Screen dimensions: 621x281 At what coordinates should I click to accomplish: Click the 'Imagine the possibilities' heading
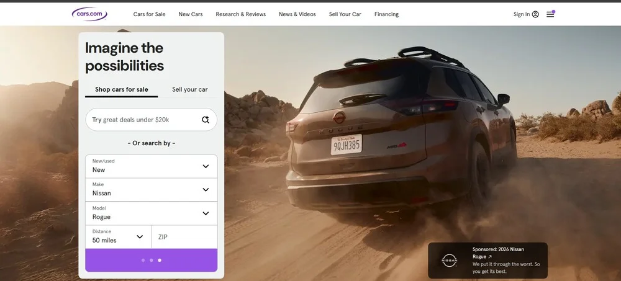[x=124, y=56]
